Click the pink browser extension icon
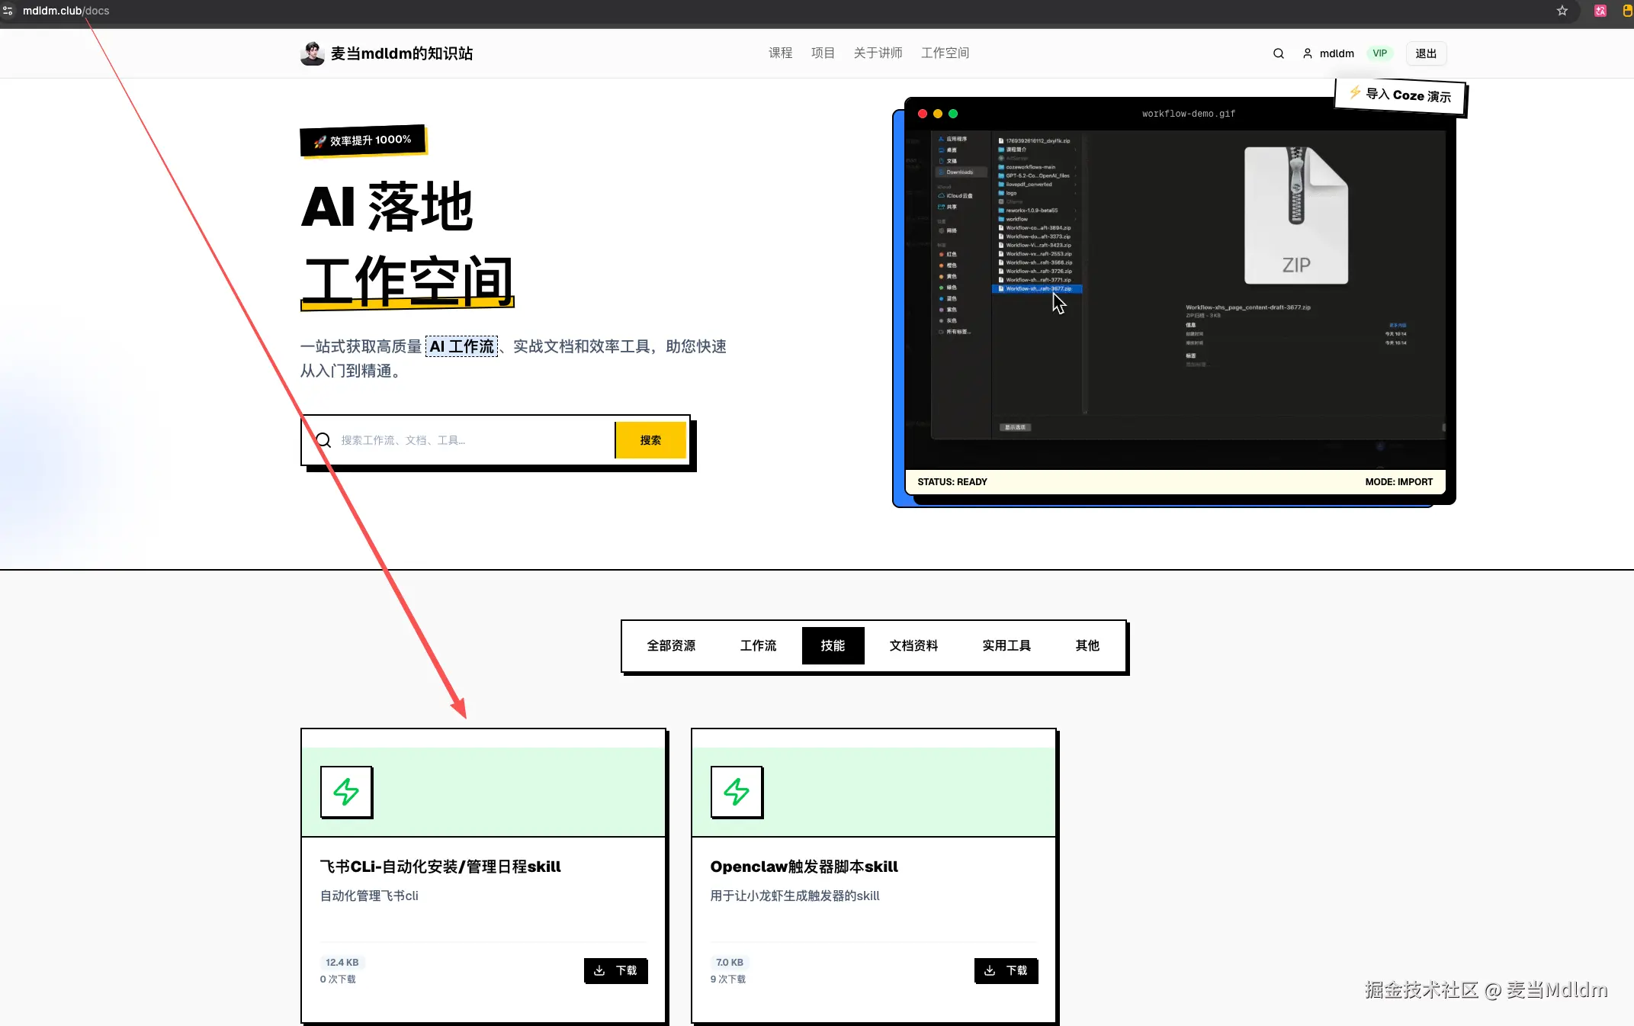Viewport: 1634px width, 1026px height. 1600,11
